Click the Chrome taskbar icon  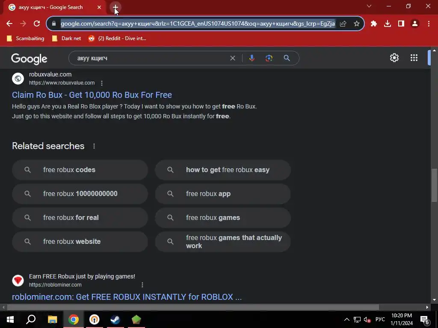(74, 319)
